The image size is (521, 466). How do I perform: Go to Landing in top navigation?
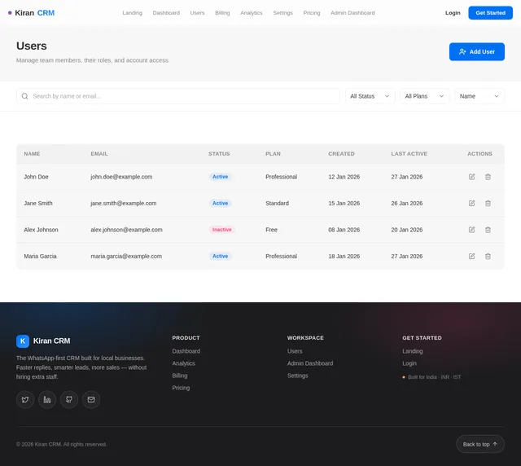point(132,13)
